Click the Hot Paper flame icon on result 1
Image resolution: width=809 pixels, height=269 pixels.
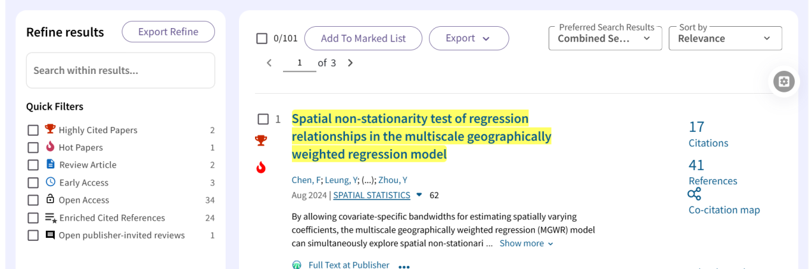(261, 167)
